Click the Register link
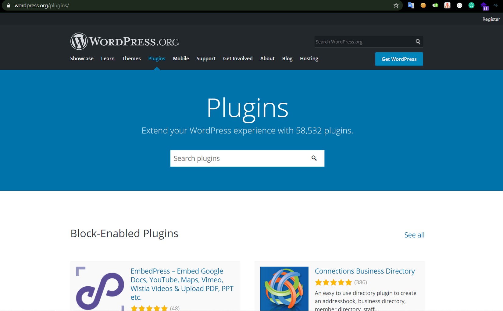The image size is (503, 311). tap(491, 19)
